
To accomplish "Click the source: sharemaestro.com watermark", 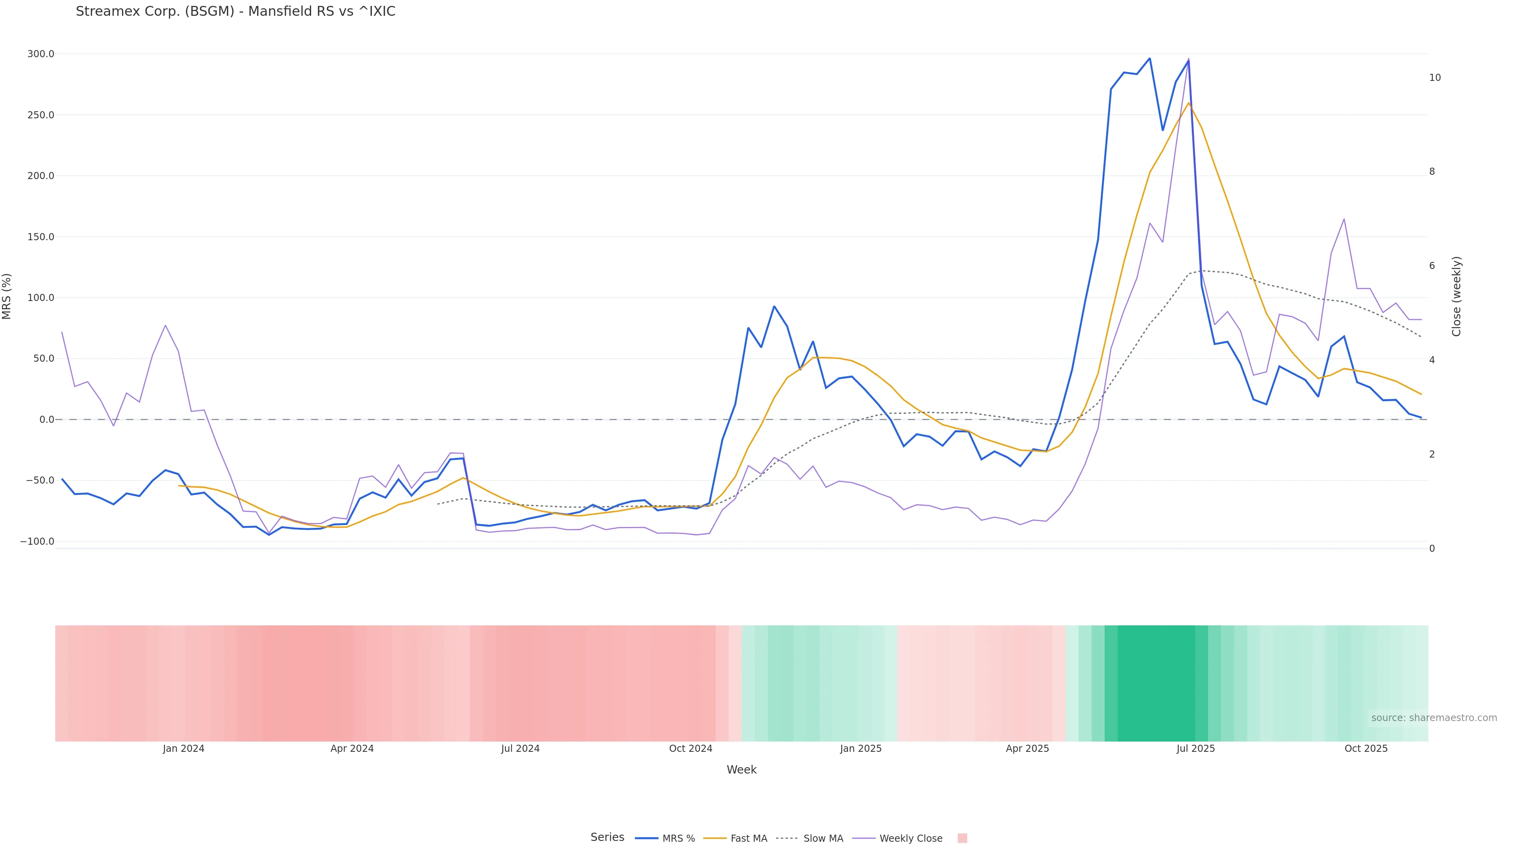I will pos(1433,718).
